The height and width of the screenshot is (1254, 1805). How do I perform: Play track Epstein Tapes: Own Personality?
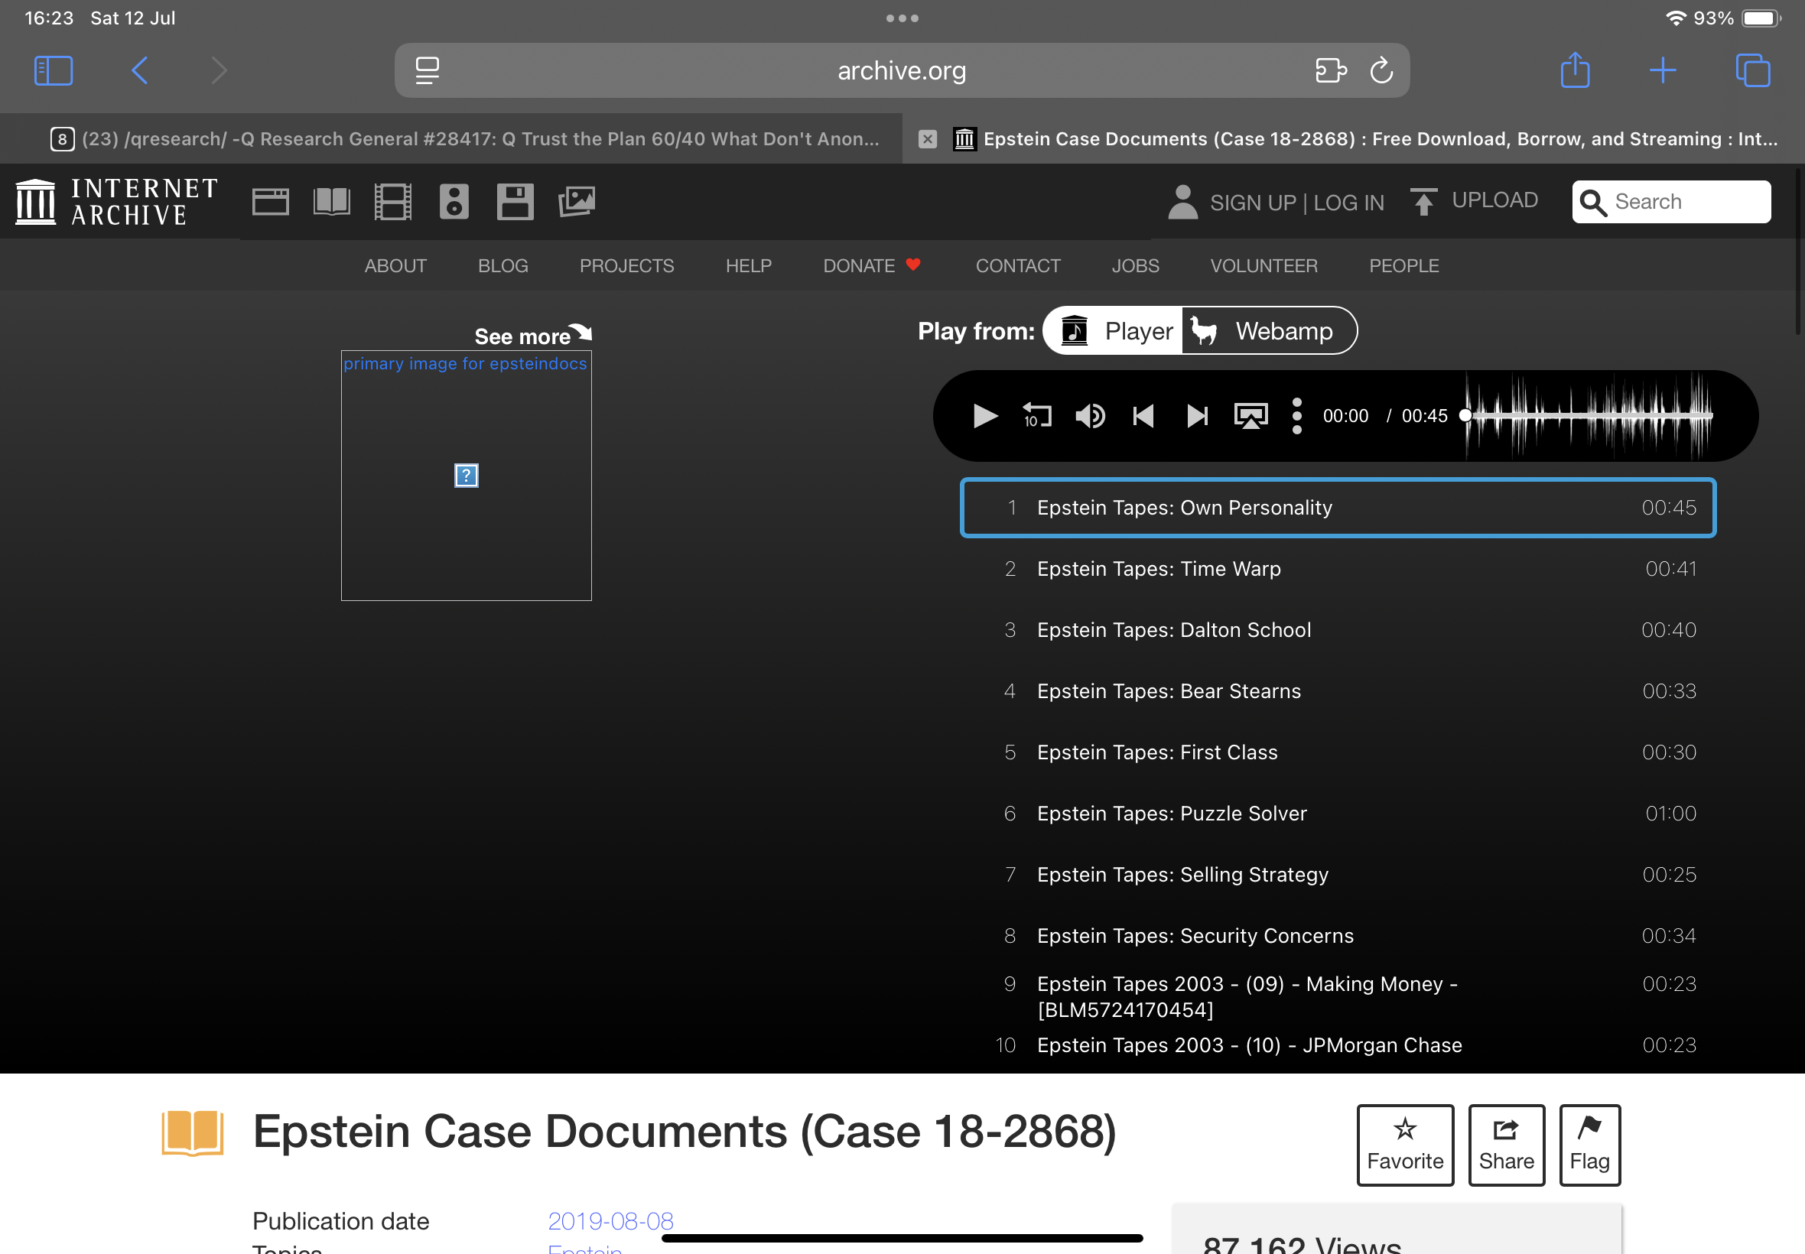tap(1338, 508)
